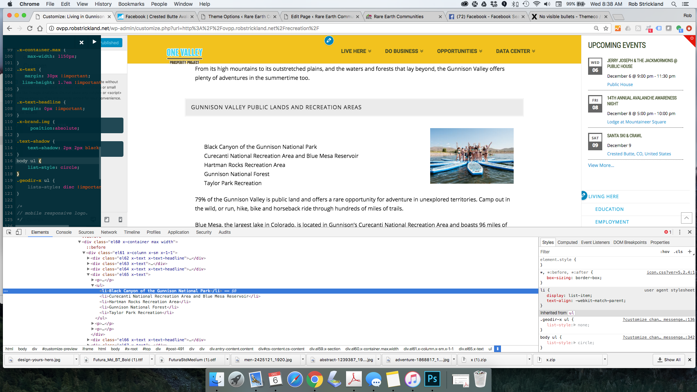The height and width of the screenshot is (392, 697).
Task: Switch the customizer preview to tablet size
Action: point(107,220)
